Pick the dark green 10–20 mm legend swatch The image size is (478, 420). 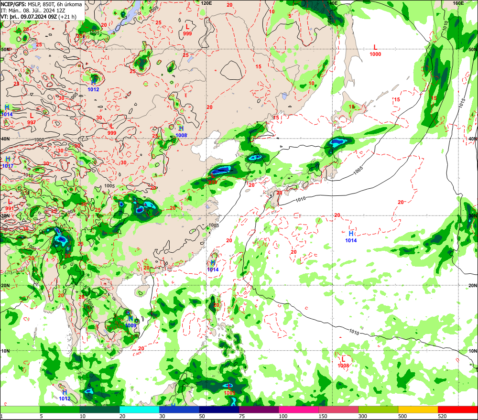99,409
